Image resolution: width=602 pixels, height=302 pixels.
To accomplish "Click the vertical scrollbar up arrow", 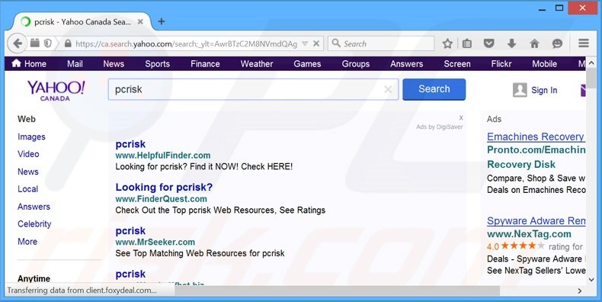I will pos(591,63).
